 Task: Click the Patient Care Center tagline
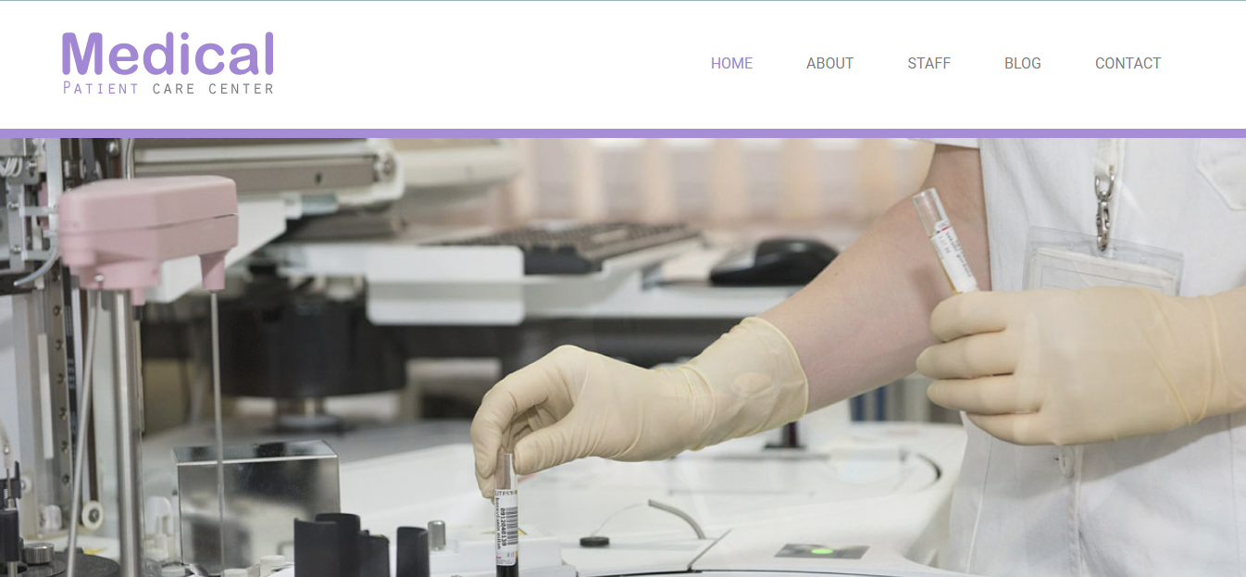168,89
